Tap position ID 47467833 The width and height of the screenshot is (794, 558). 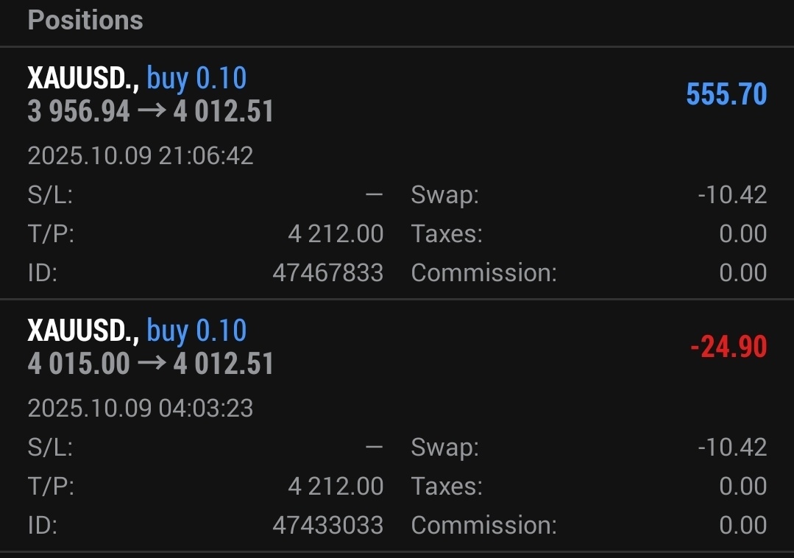click(327, 273)
